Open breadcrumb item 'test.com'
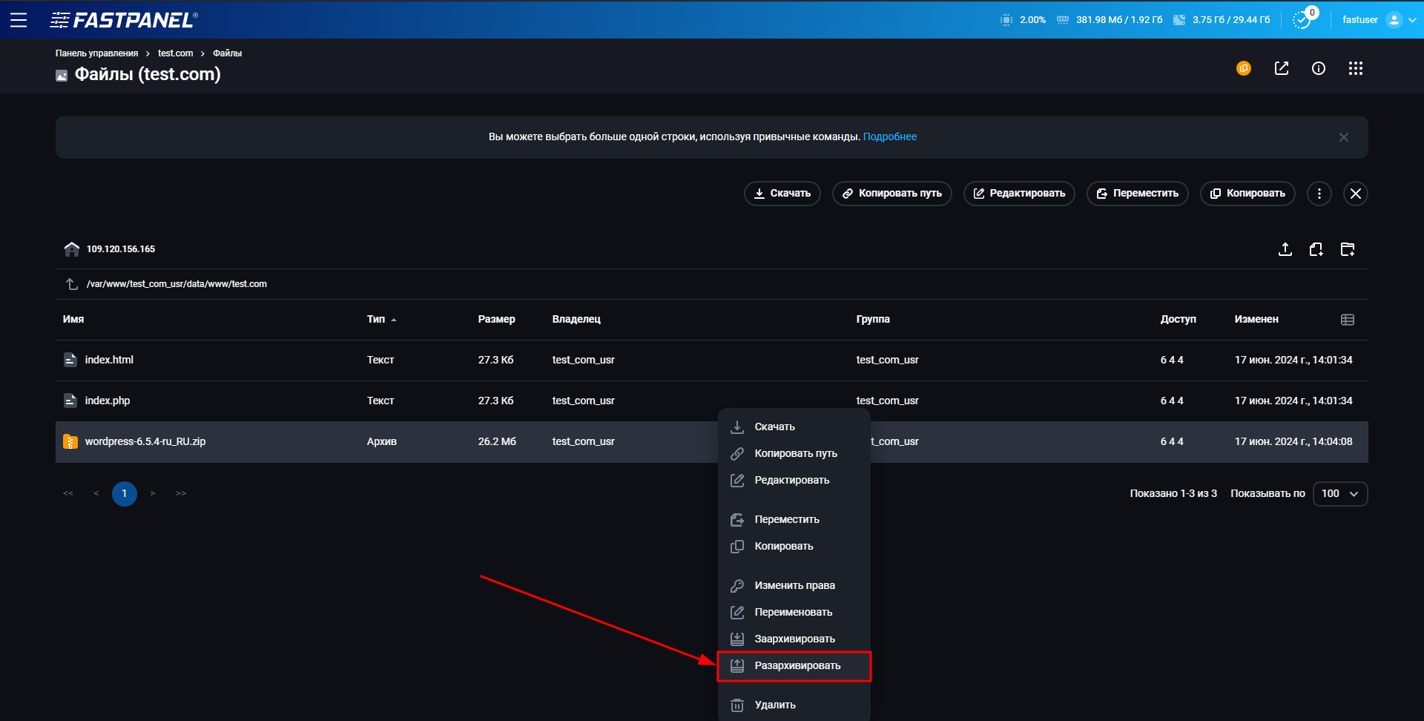Viewport: 1424px width, 721px height. 175,53
